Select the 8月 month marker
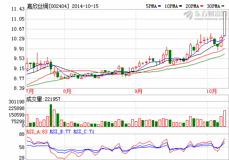This screenshot has height=160, width=229. click(67, 91)
